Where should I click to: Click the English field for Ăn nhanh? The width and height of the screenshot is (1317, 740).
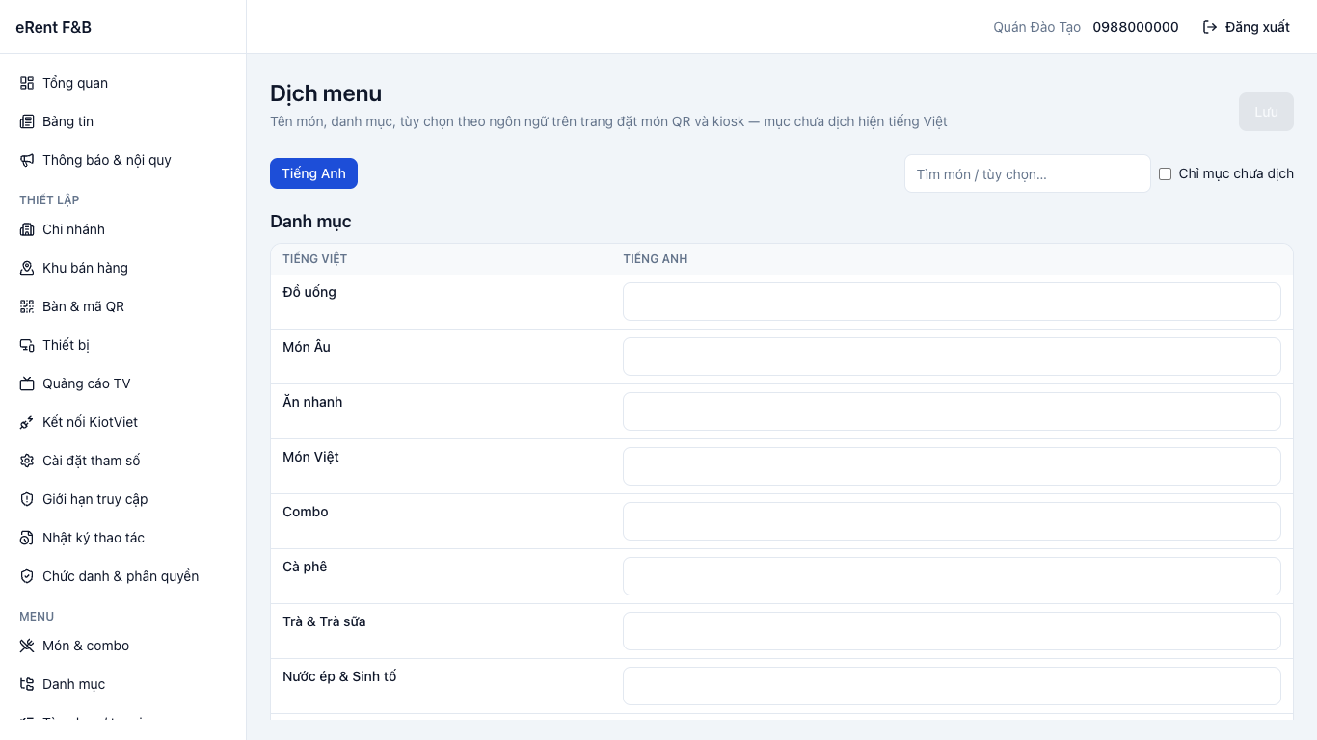[x=952, y=411]
